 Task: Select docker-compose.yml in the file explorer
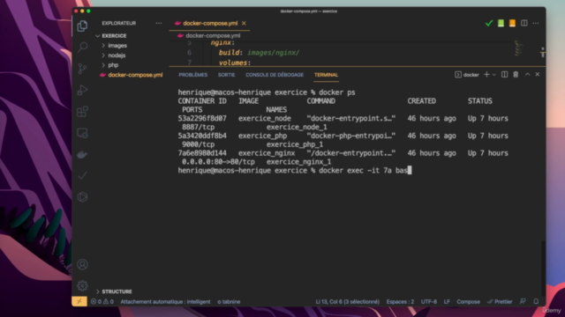click(x=135, y=75)
